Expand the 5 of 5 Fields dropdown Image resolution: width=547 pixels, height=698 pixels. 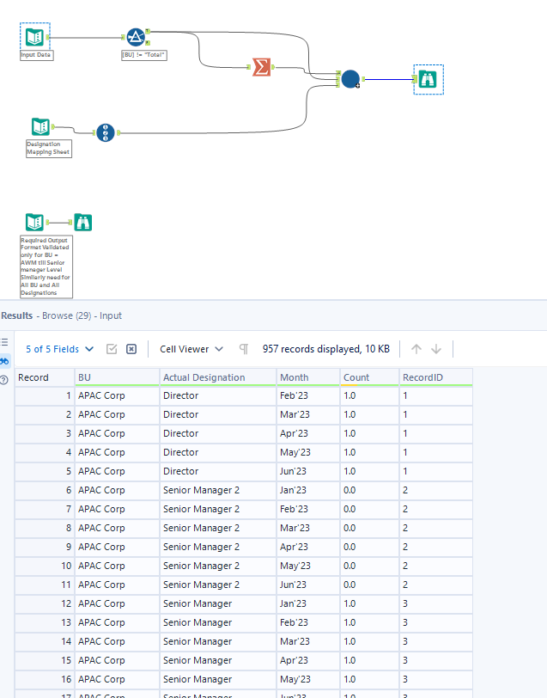(x=59, y=349)
